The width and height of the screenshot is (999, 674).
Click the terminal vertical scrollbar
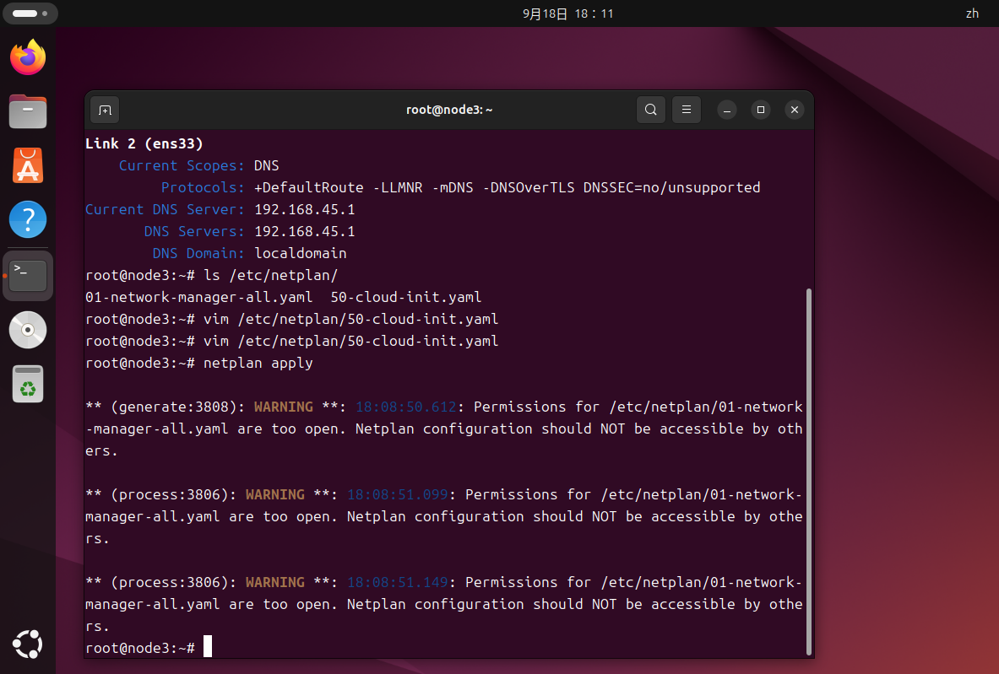(809, 471)
